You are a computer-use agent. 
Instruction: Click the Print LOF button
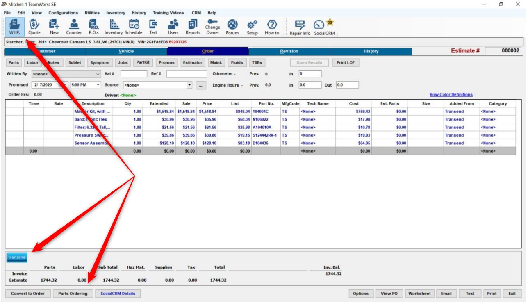(x=346, y=63)
